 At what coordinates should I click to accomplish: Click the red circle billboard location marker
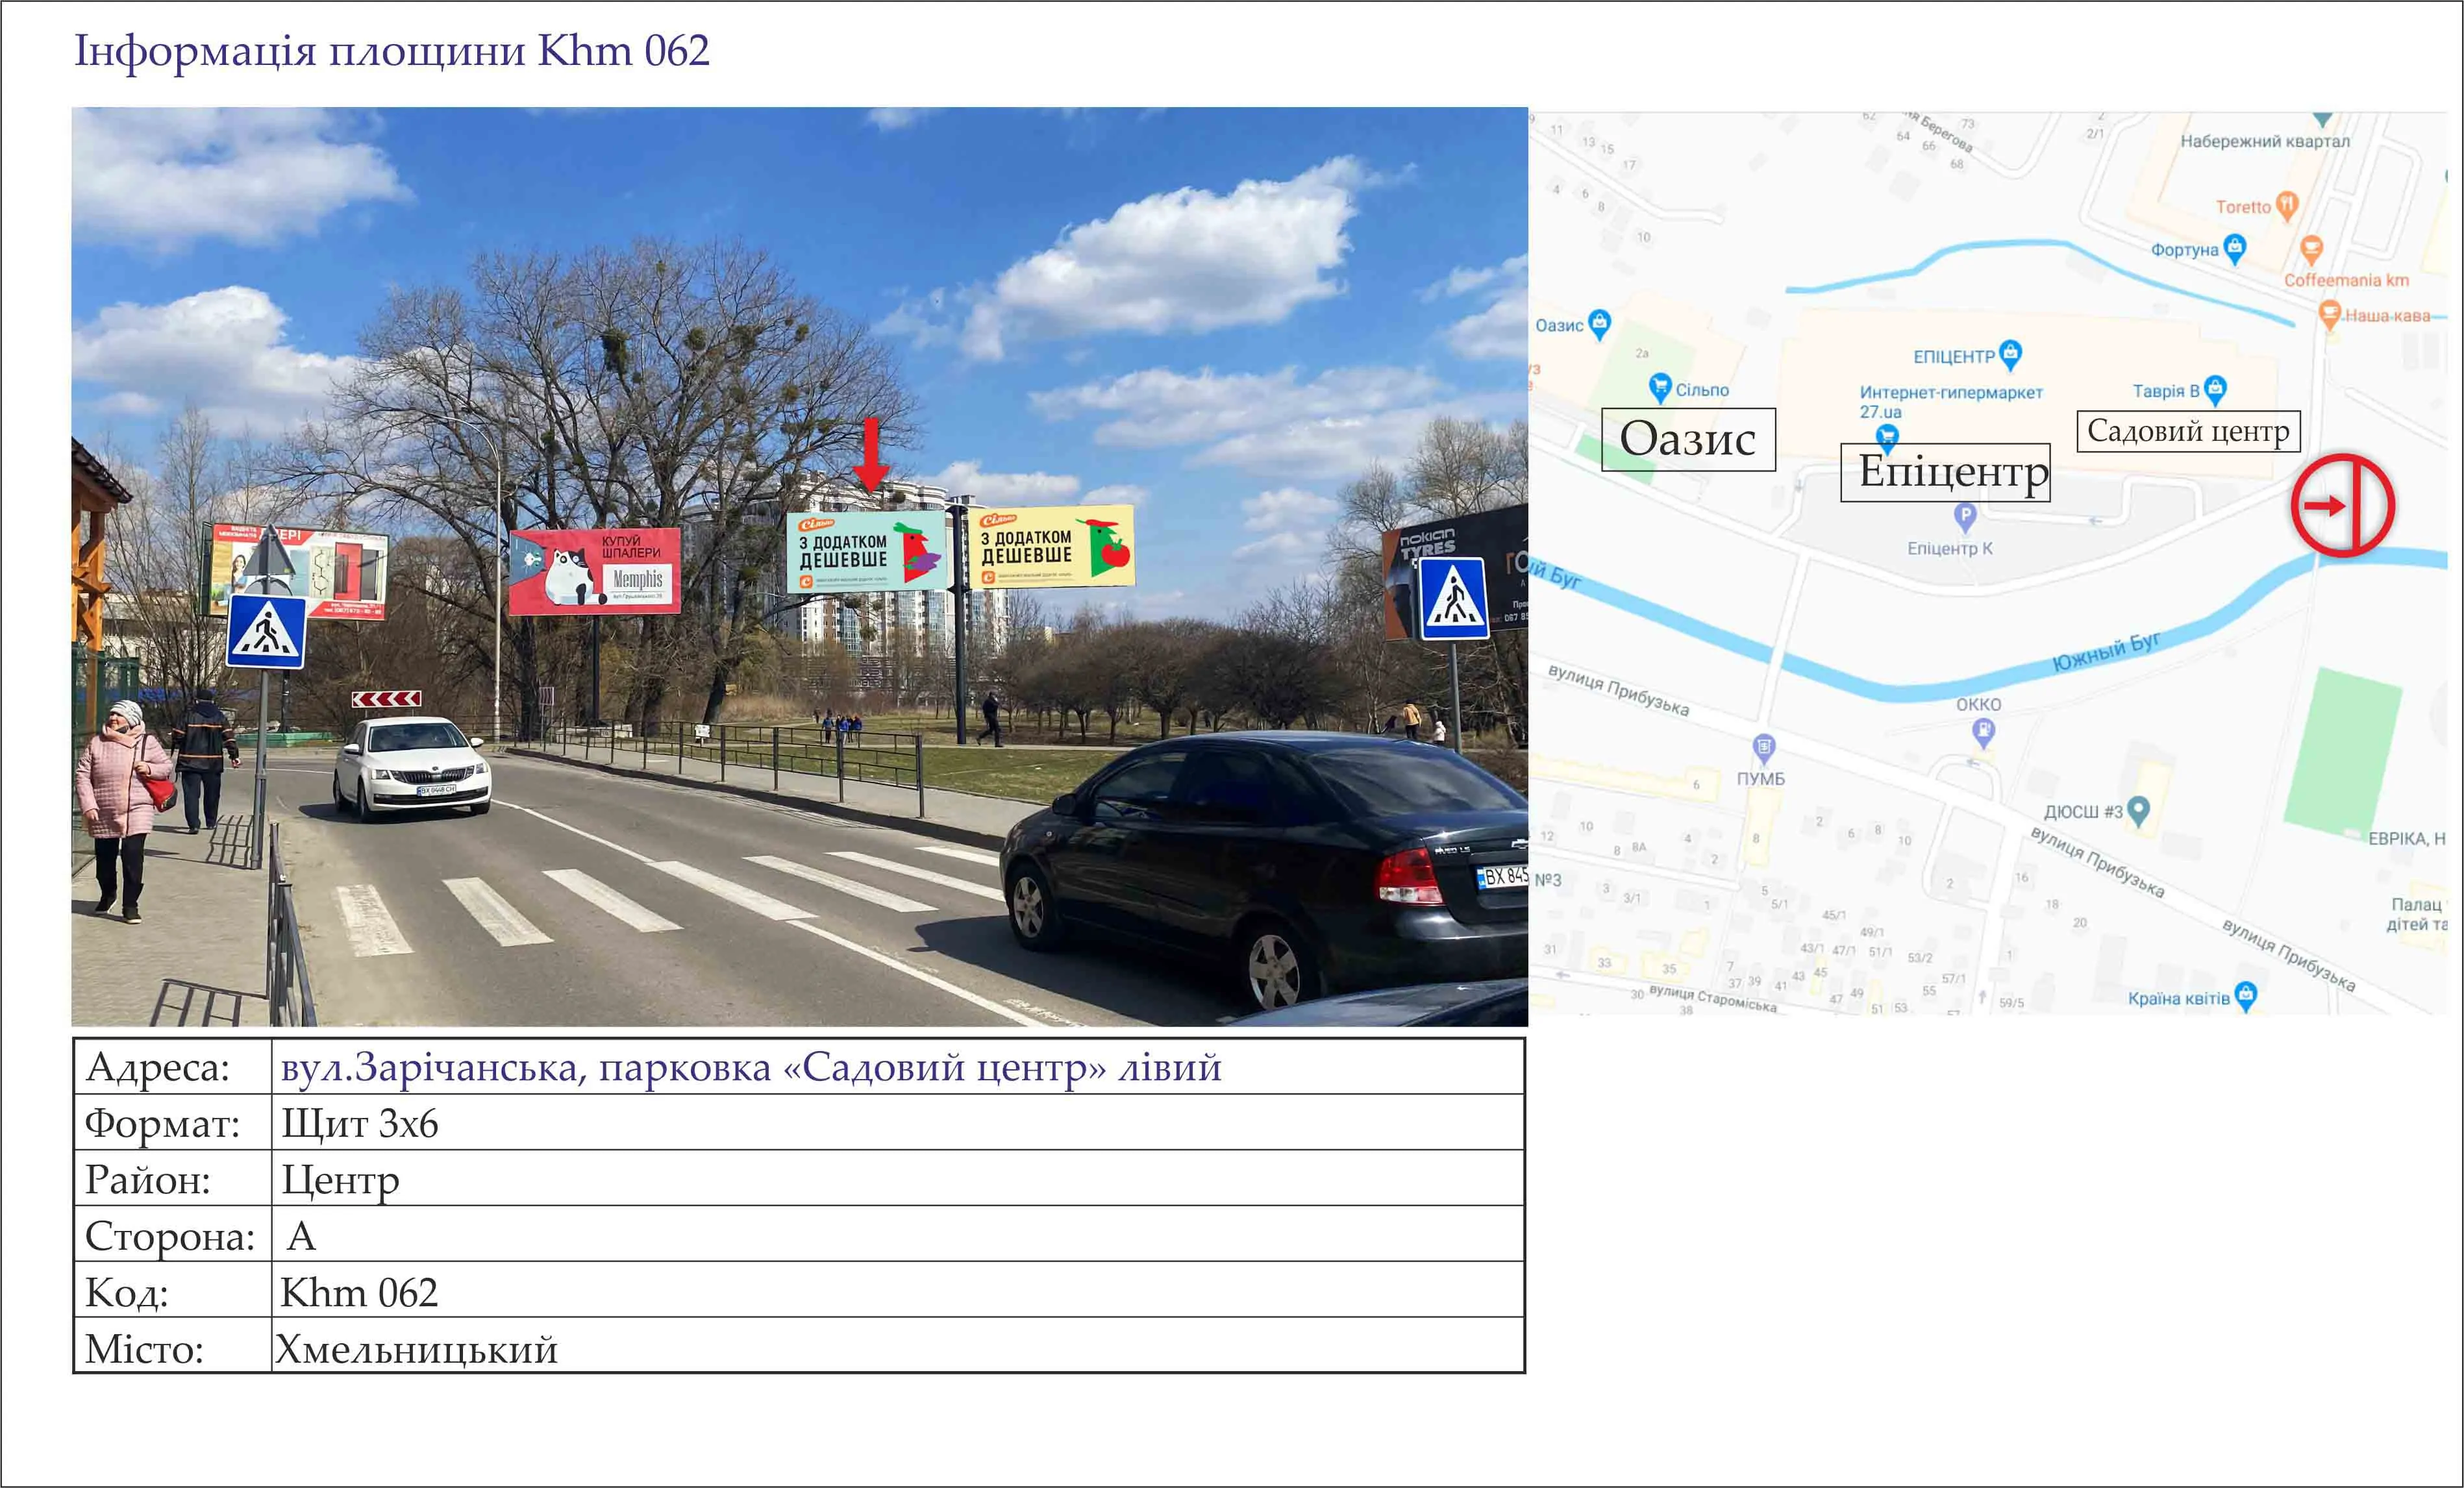point(2342,505)
